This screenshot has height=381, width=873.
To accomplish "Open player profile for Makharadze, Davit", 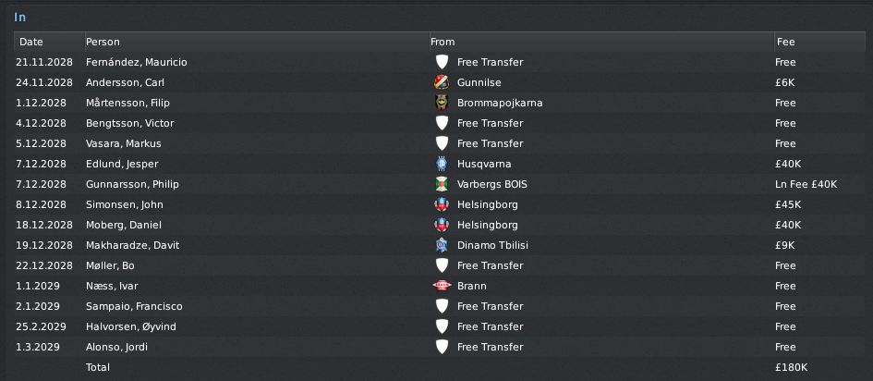I will [x=132, y=245].
